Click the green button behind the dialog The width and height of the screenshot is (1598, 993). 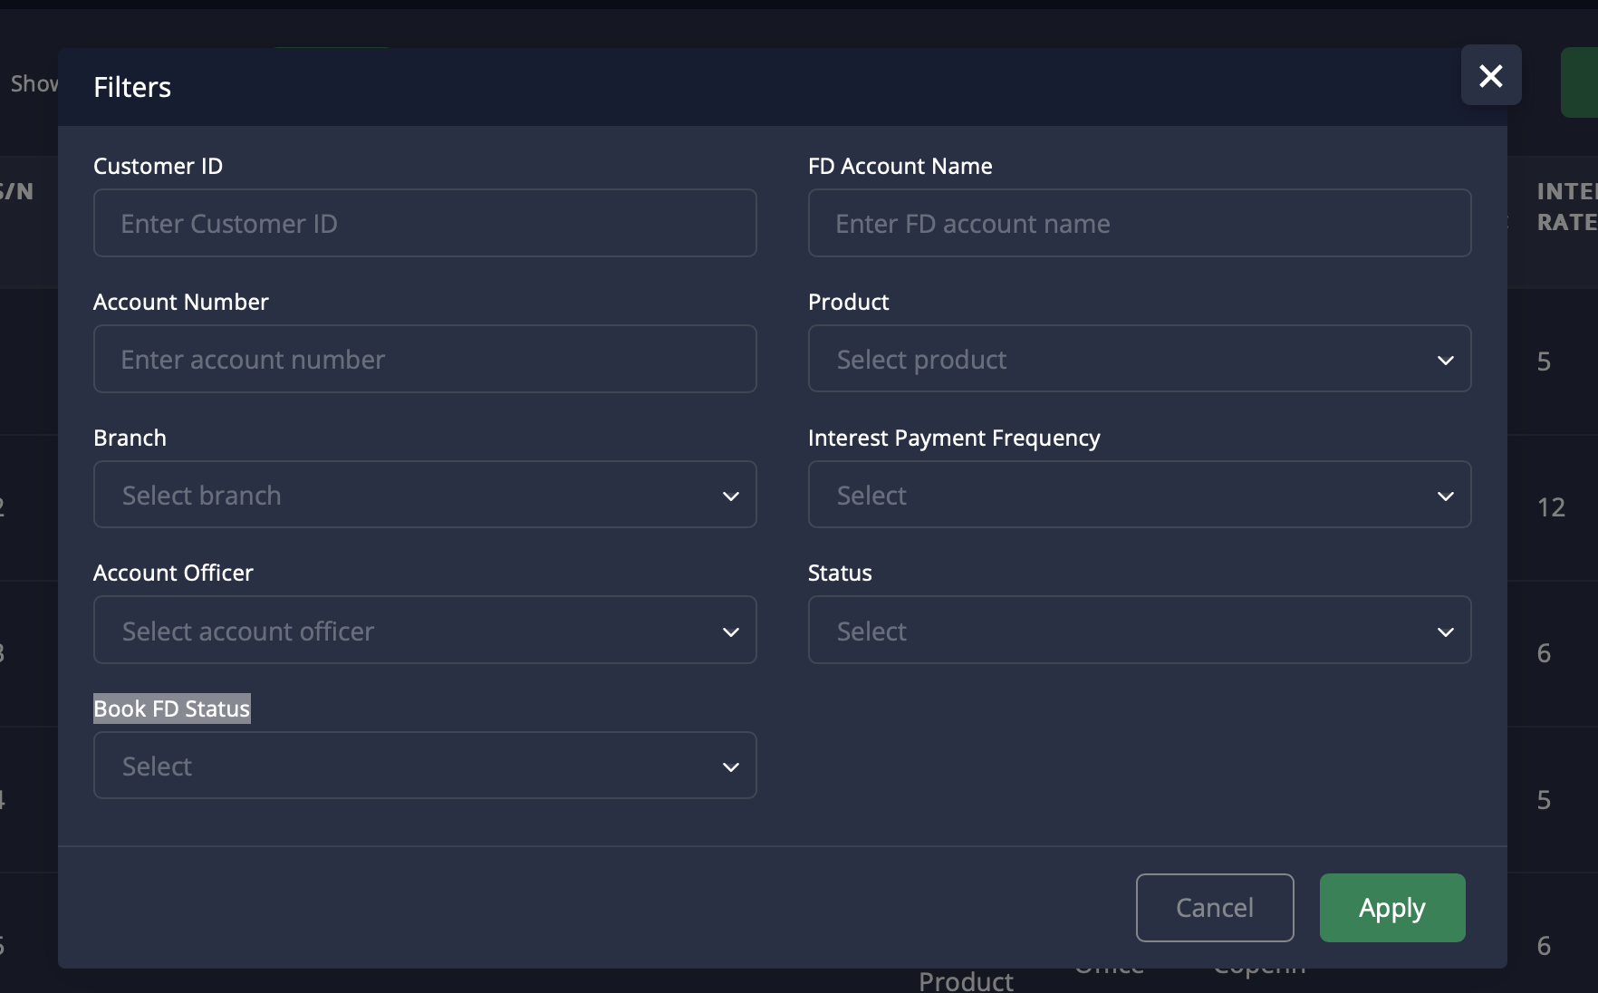point(1580,83)
